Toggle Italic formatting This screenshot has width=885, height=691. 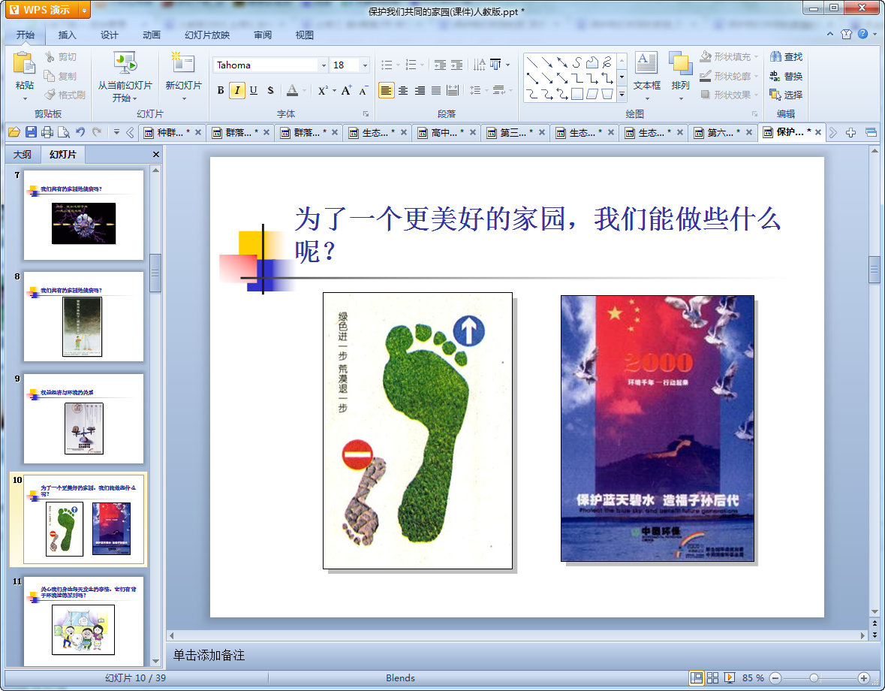[237, 90]
